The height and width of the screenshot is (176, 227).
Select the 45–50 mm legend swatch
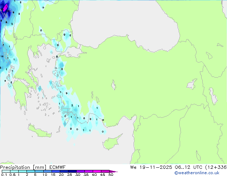105,171
